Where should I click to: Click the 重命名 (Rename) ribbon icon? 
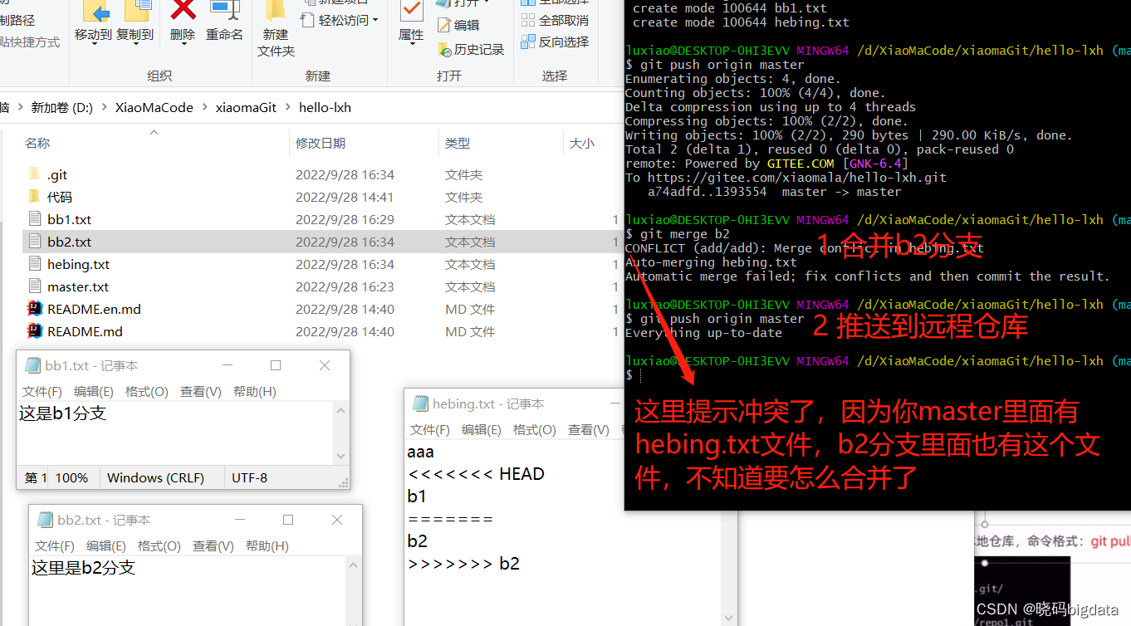click(224, 21)
